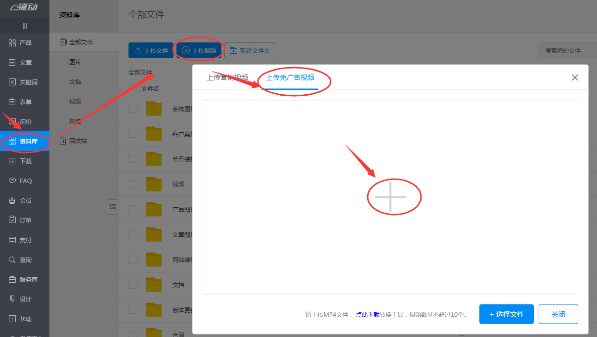The width and height of the screenshot is (597, 337).
Task: Check the box next to the 系统图 folder
Action: [x=132, y=108]
